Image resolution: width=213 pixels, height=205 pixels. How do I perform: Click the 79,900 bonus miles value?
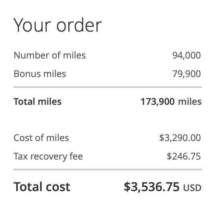point(186,74)
